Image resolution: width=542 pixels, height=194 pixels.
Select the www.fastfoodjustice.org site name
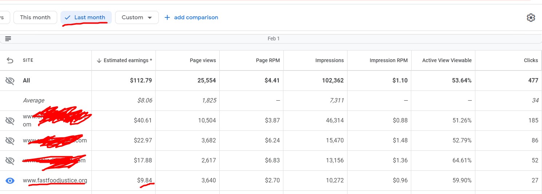55,180
